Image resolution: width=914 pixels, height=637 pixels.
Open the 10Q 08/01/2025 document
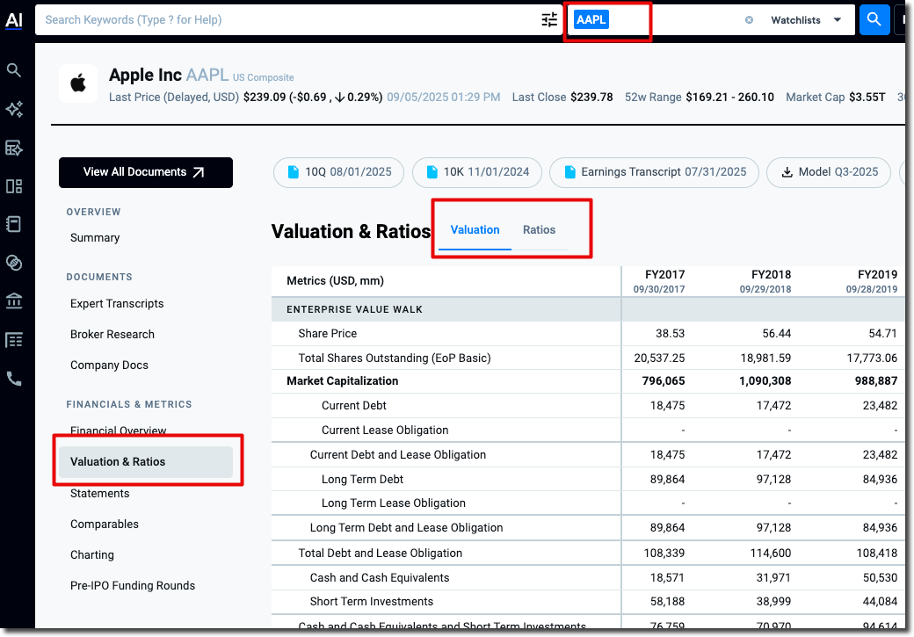coord(339,172)
